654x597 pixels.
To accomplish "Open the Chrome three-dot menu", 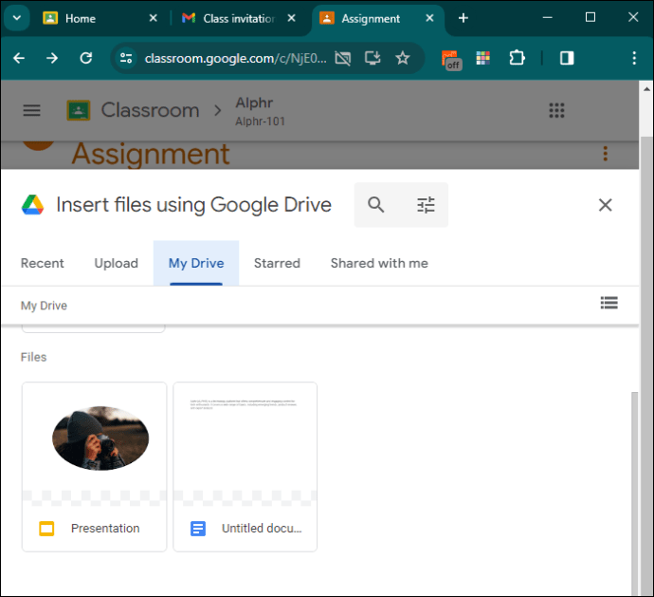I will 634,58.
